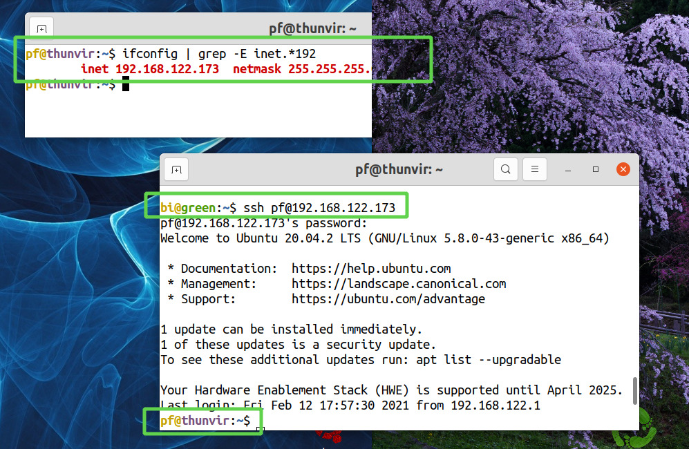Viewport: 689px width, 449px height.
Task: Close the SSH terminal with the red button
Action: 623,169
